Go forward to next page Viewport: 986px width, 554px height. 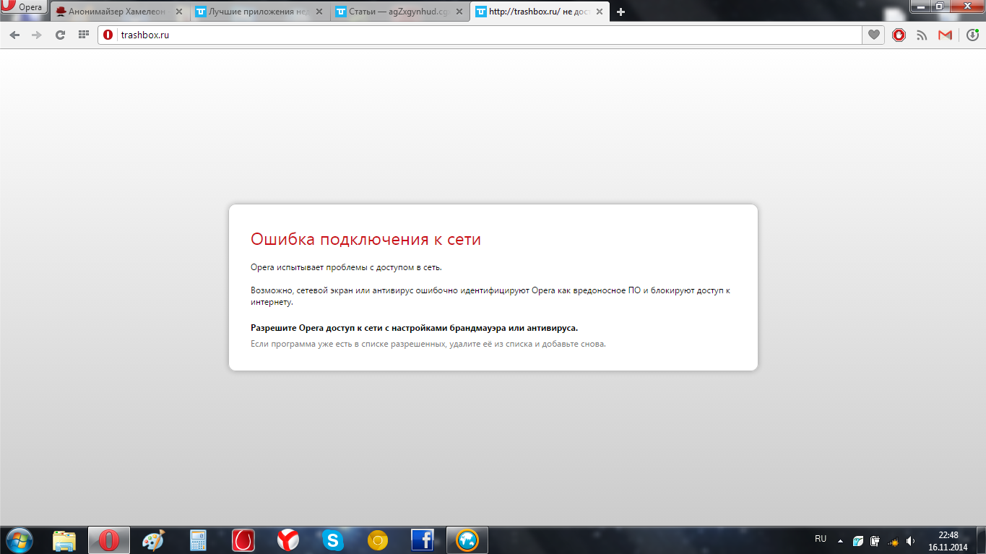coord(37,35)
